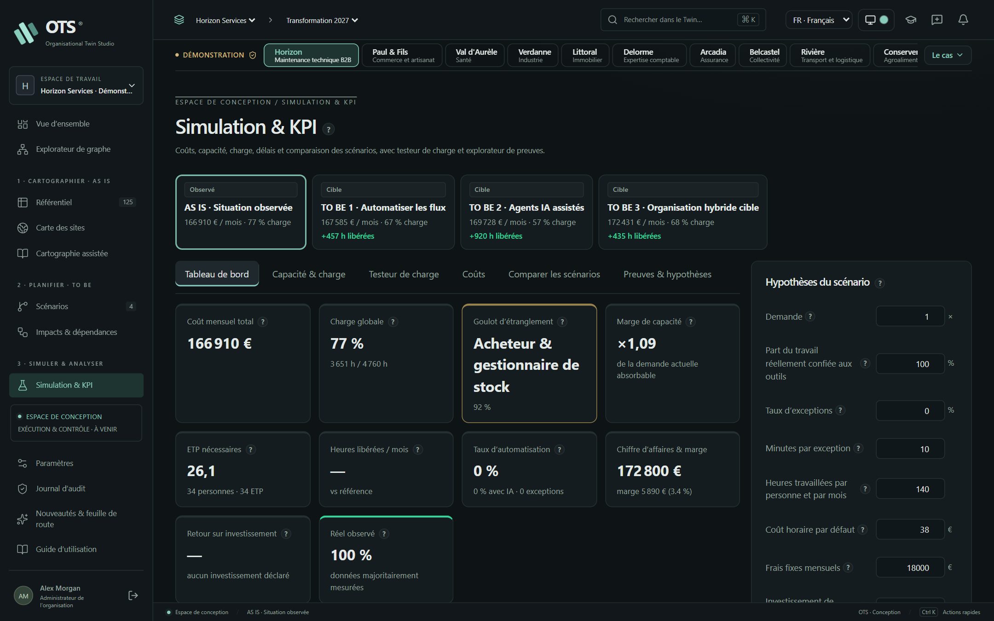994x621 pixels.
Task: Toggle the display mode monitor switch
Action: coord(876,20)
